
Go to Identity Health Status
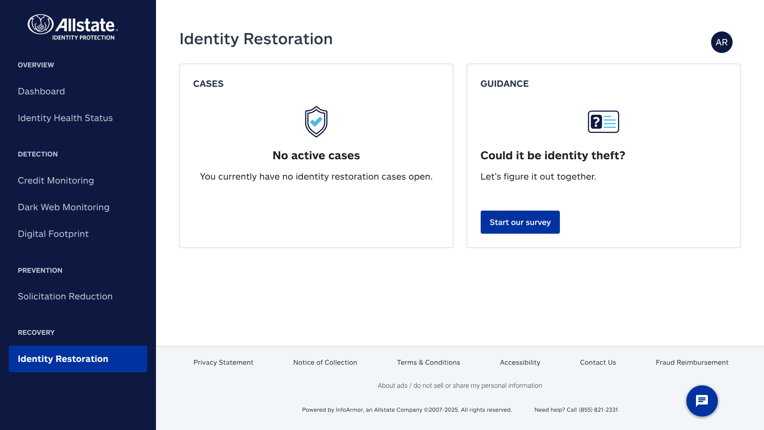[x=65, y=118]
